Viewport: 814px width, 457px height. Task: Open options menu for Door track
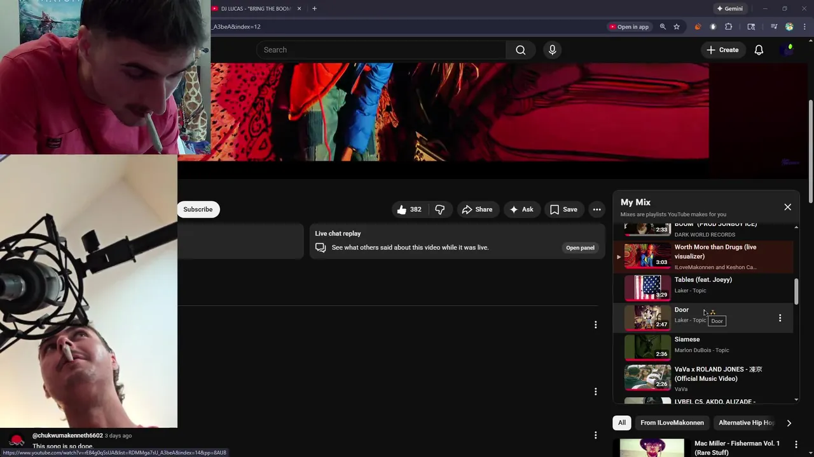click(x=780, y=317)
